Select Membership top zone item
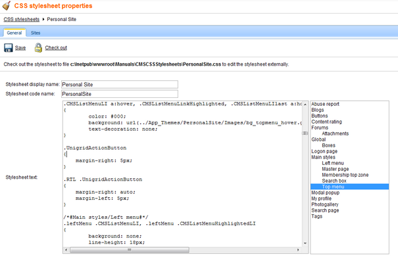Image resolution: width=398 pixels, height=259 pixels. click(x=345, y=175)
